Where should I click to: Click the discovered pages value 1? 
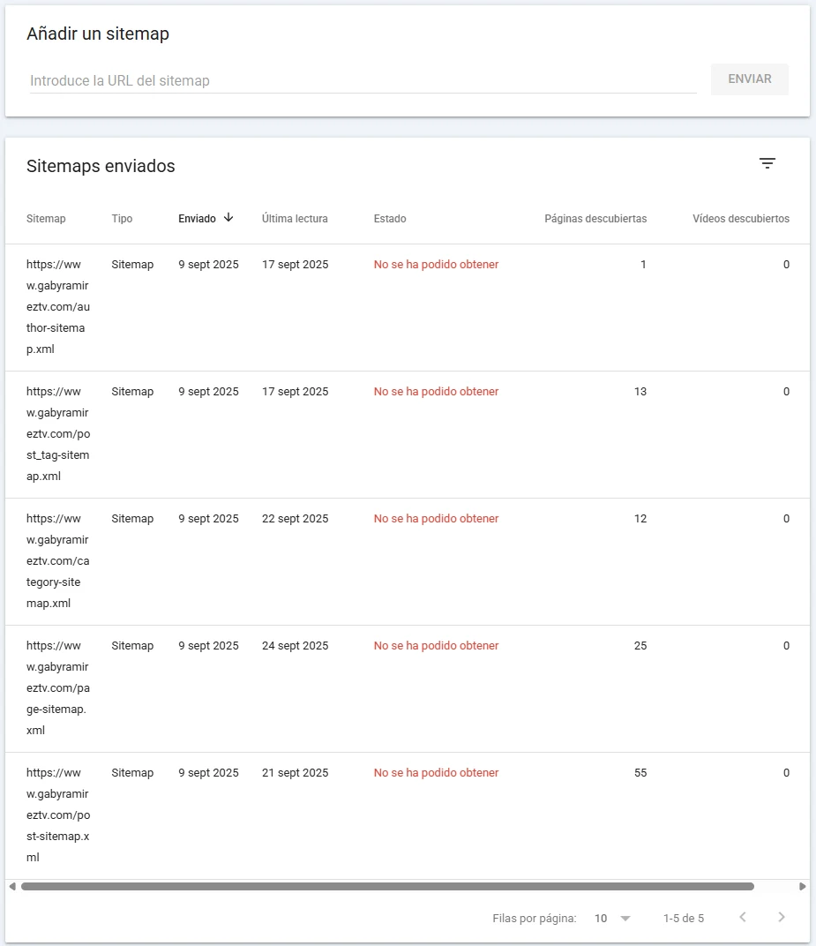643,264
